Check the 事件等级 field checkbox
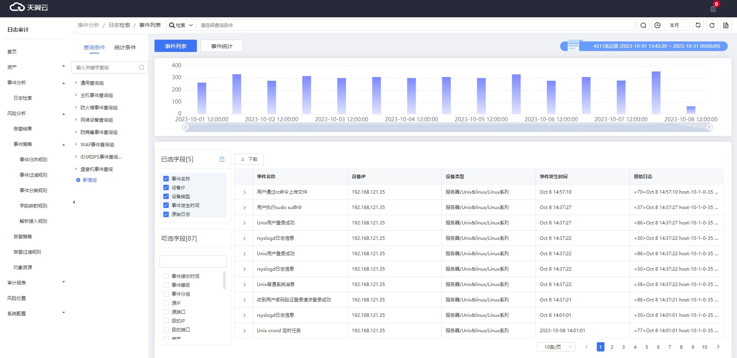The width and height of the screenshot is (737, 358). [x=166, y=285]
